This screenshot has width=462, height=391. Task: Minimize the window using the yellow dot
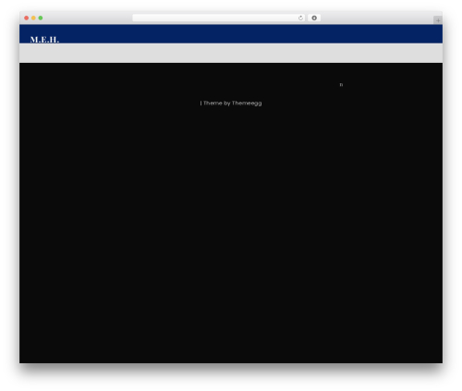(x=33, y=18)
